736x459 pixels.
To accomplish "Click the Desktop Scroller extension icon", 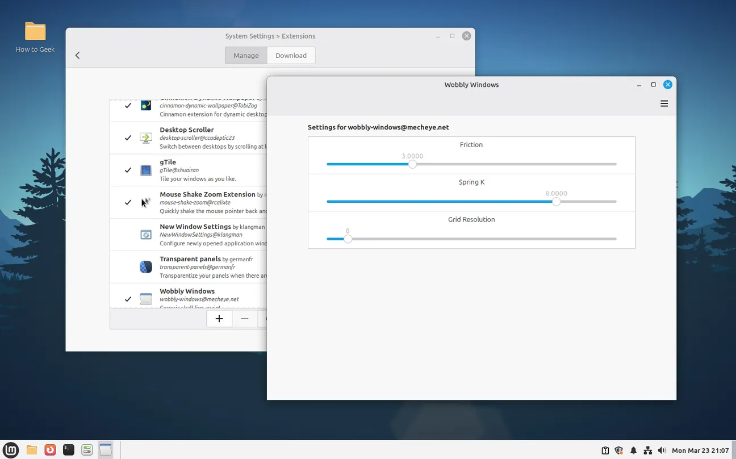I will [146, 138].
